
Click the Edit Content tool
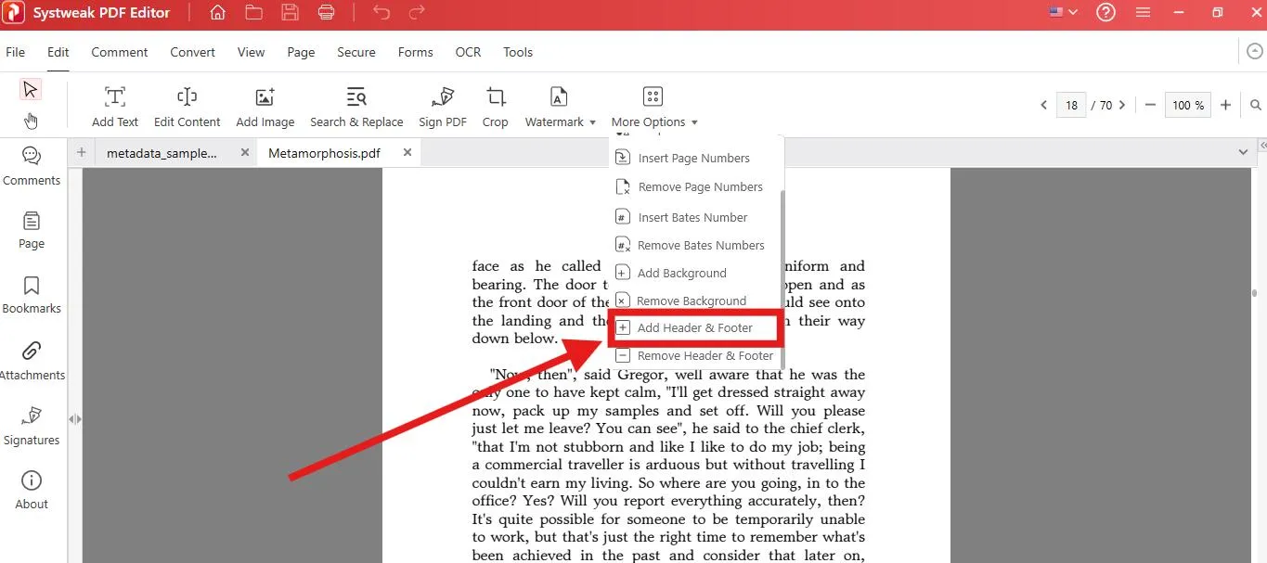(187, 107)
